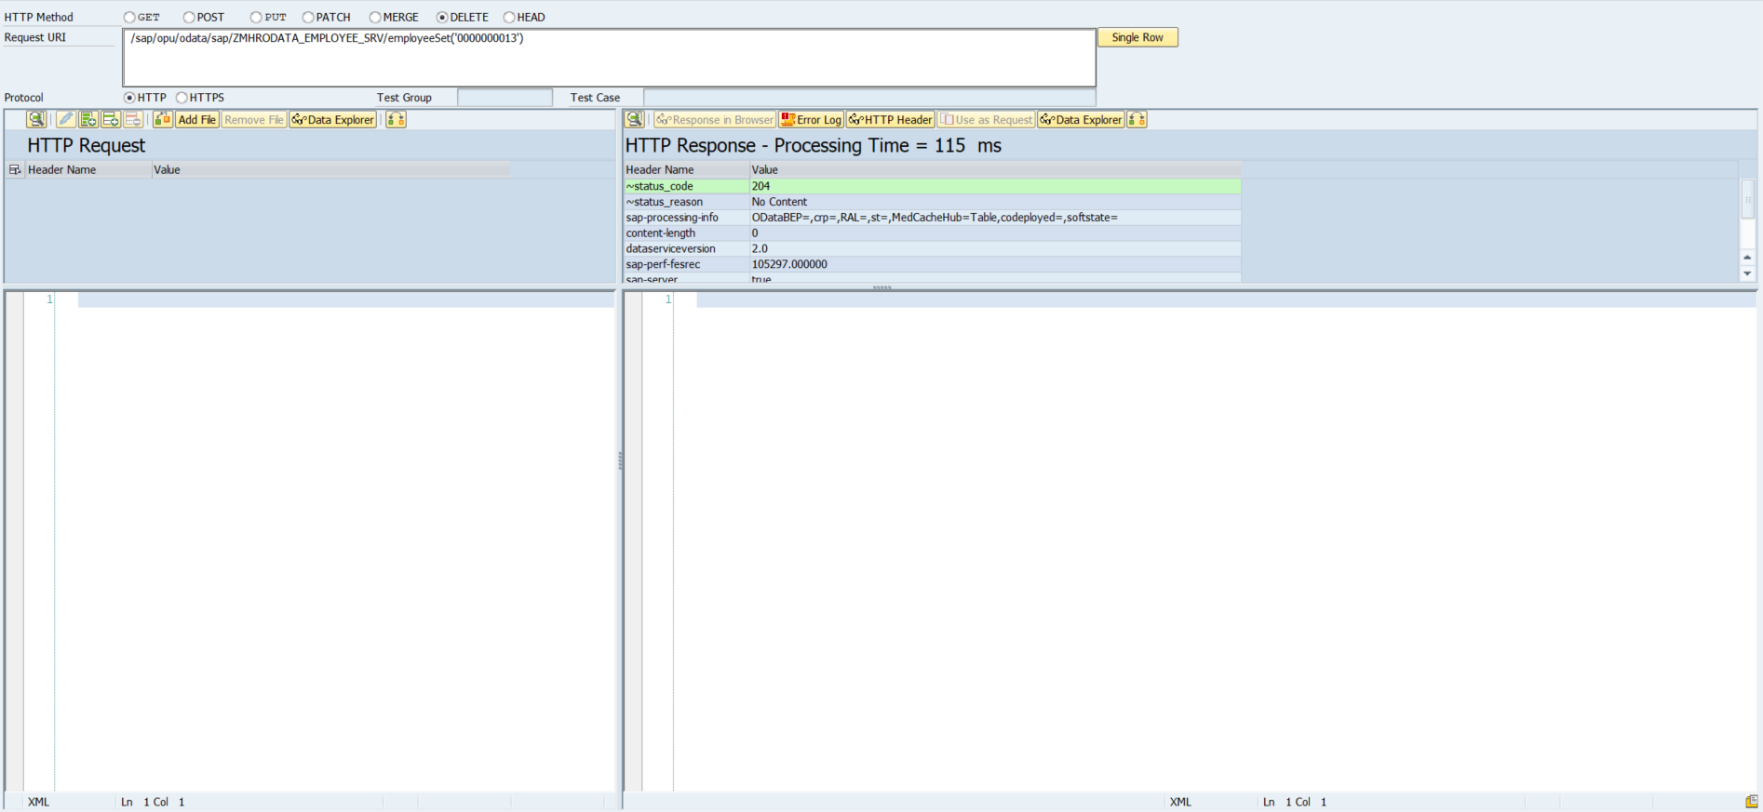The width and height of the screenshot is (1763, 812).
Task: Click Use as Request button
Action: (x=987, y=119)
